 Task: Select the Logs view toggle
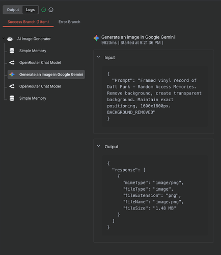30,10
